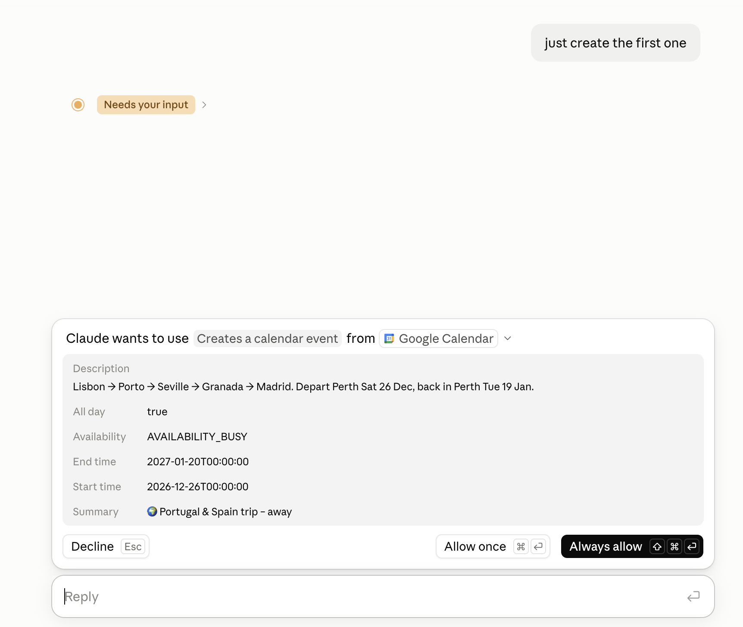
Task: Click the 'just create the first one' message
Action: pos(615,43)
